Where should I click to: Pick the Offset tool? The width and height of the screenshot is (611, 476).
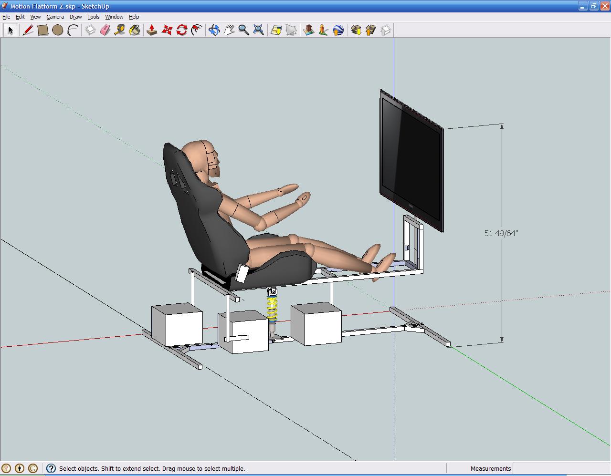(196, 30)
